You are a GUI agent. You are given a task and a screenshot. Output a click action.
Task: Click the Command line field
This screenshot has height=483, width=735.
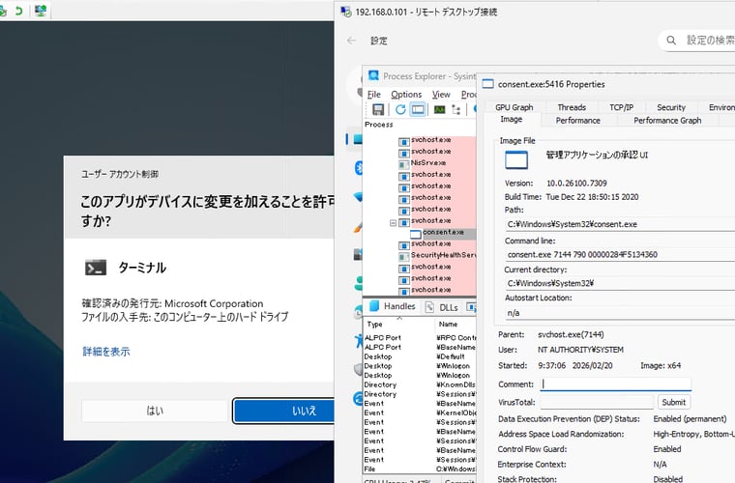620,255
